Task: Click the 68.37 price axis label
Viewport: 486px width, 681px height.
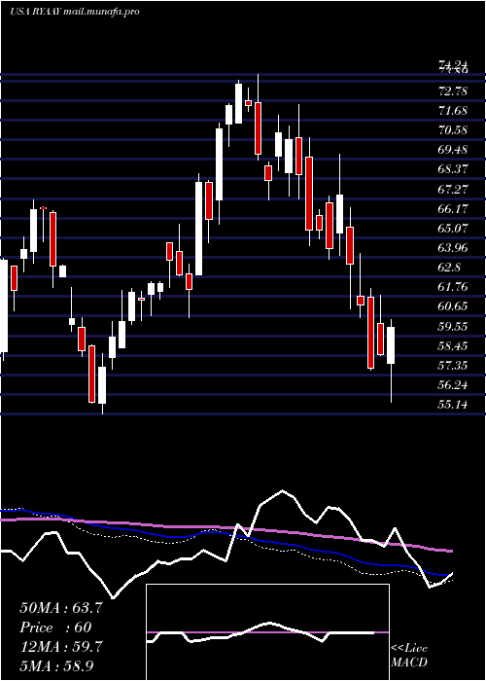Action: coord(454,169)
